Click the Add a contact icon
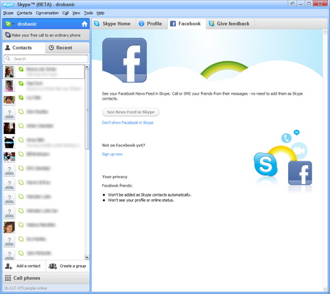330x294 pixels. click(9, 266)
